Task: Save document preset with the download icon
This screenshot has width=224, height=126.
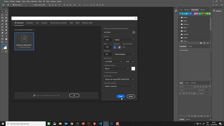Action: (134, 32)
